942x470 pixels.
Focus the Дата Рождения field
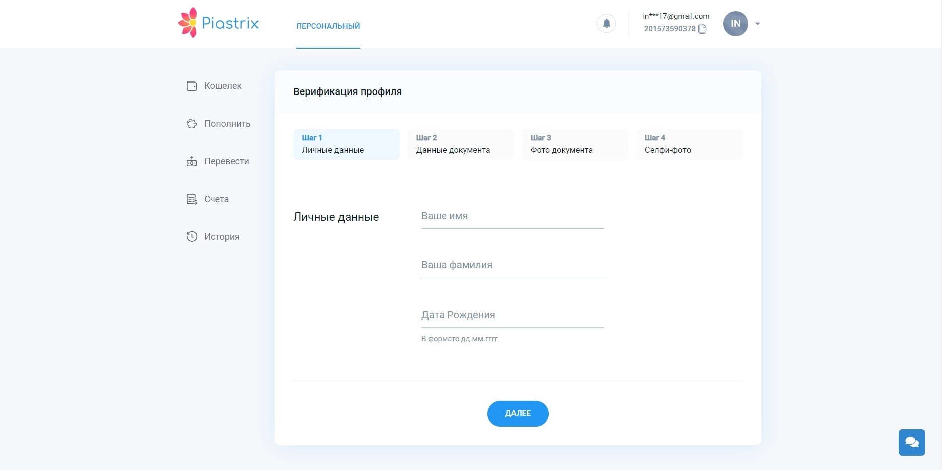pos(512,316)
